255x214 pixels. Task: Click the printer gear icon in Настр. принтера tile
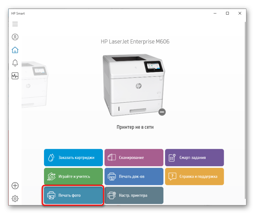[x=112, y=195]
